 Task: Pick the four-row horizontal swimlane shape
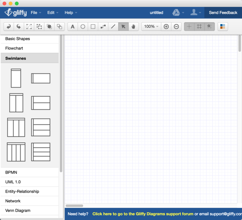tap(41, 152)
